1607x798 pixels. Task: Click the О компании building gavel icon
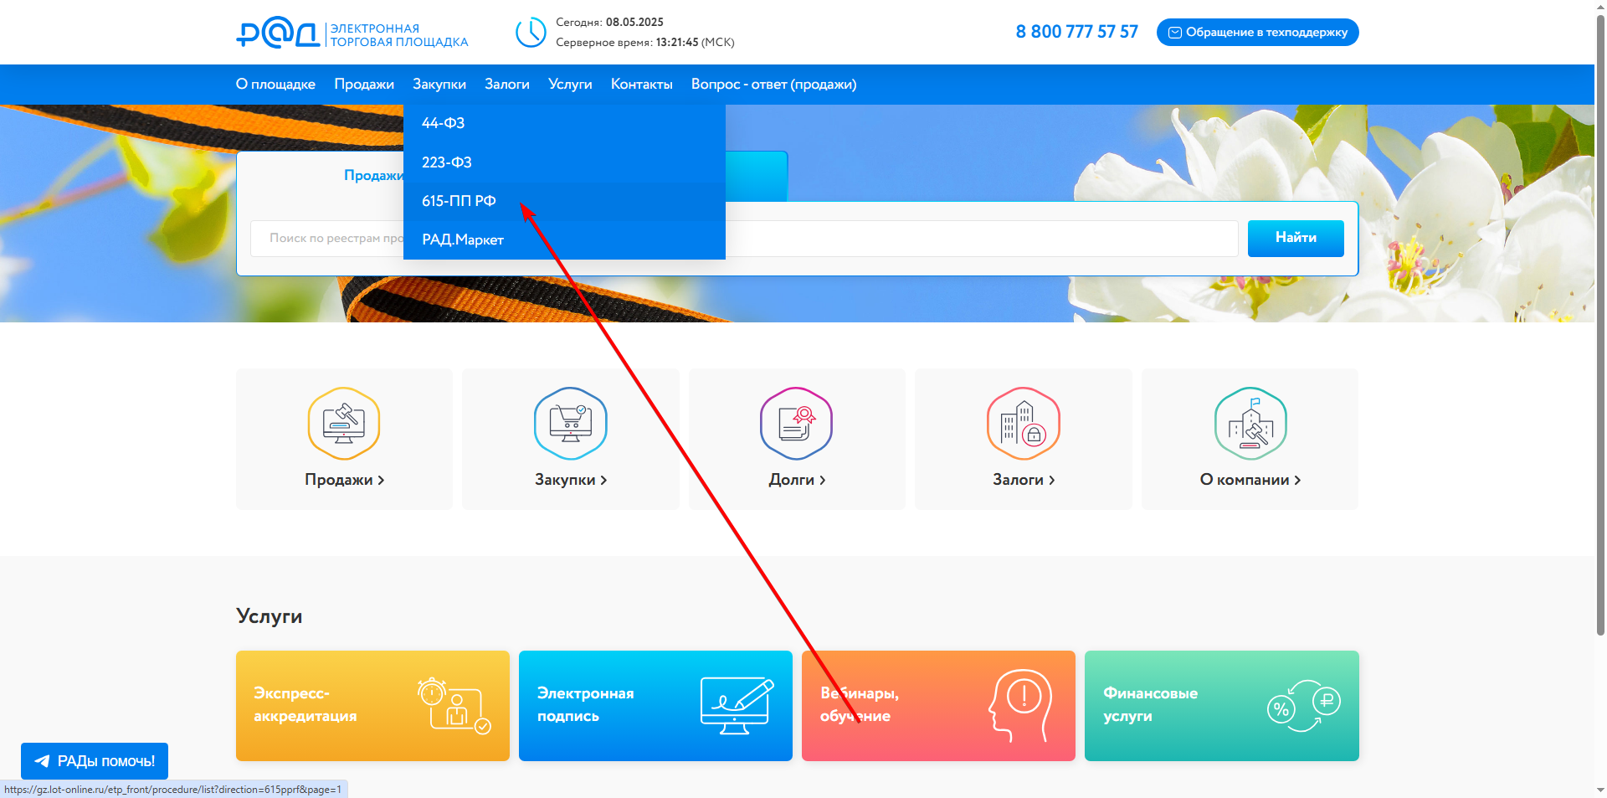pyautogui.click(x=1250, y=423)
